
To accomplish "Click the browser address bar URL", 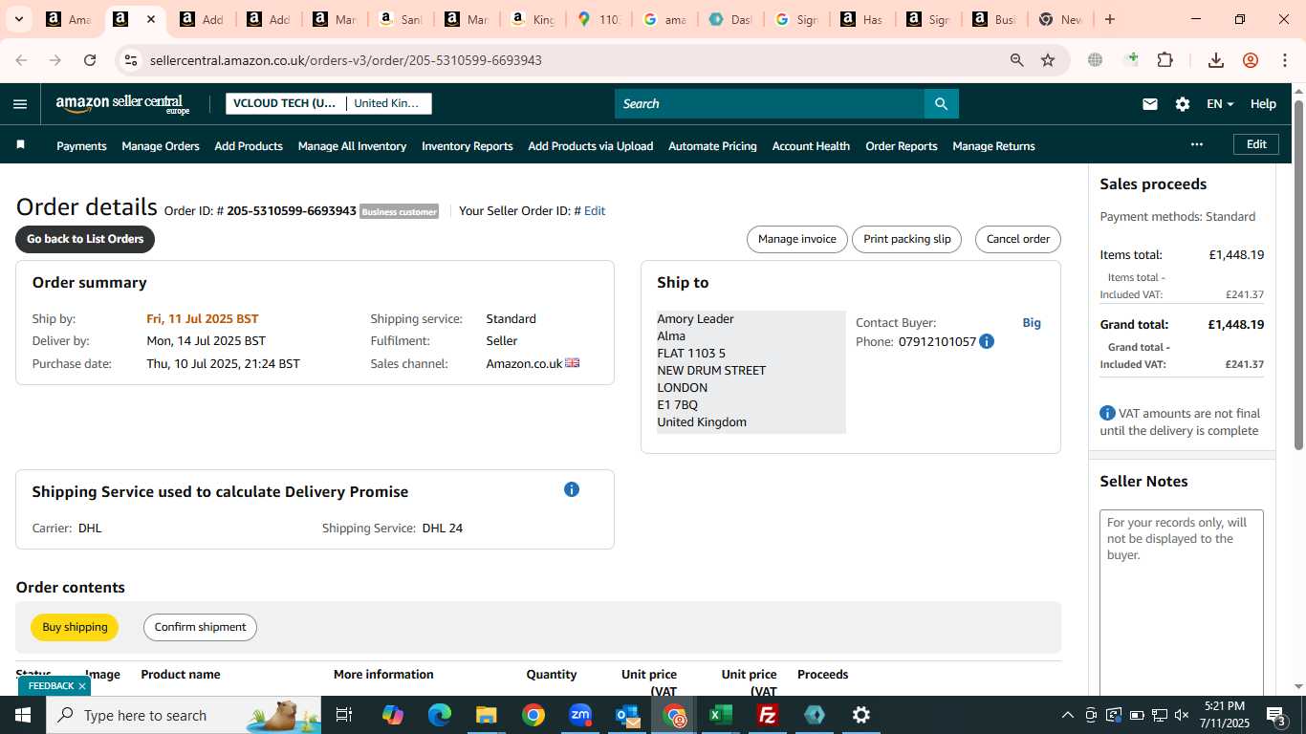I will pyautogui.click(x=346, y=60).
